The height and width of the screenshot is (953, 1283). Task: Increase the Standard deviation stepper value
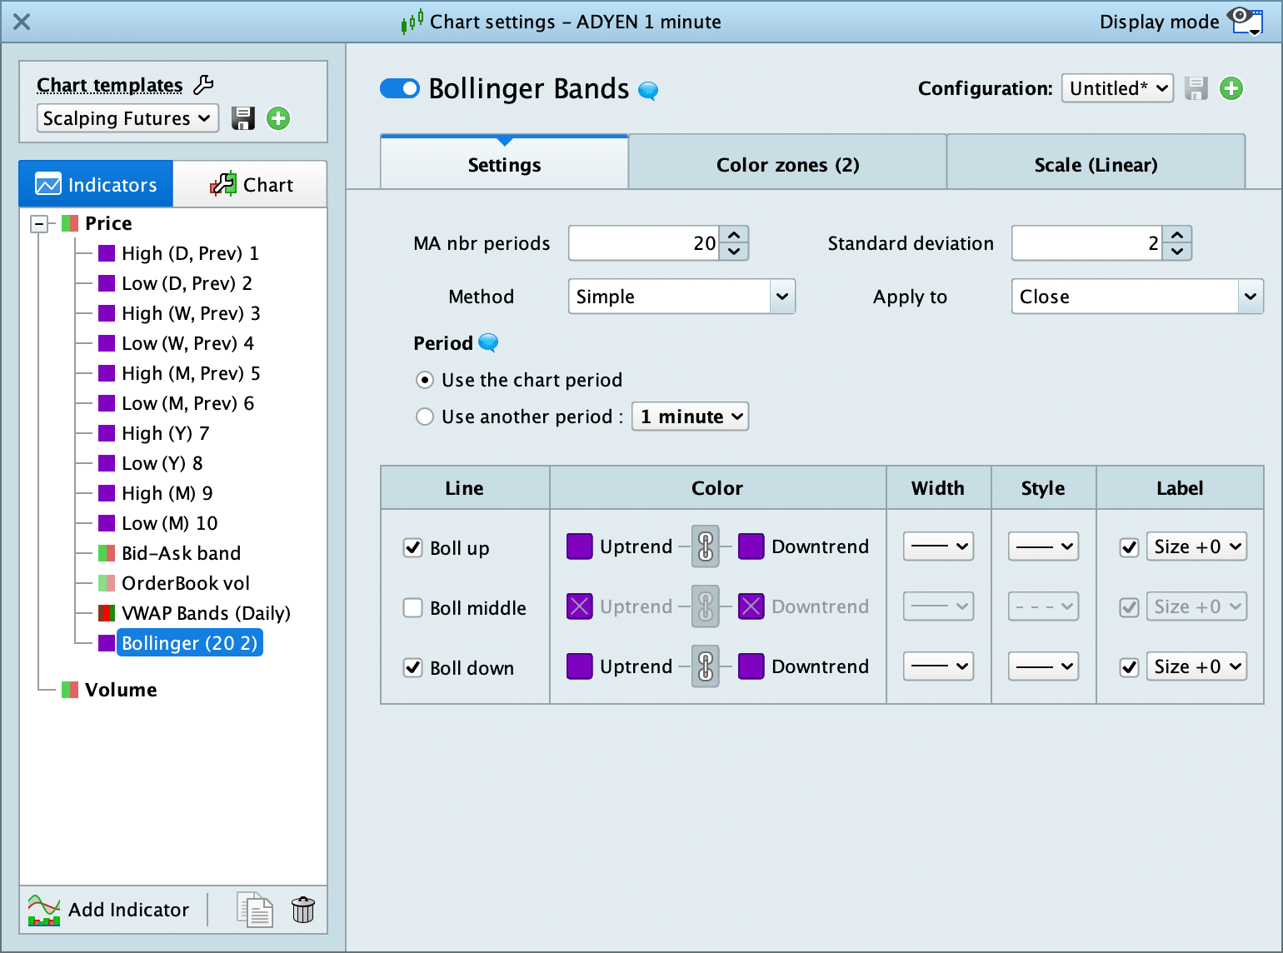click(1177, 236)
